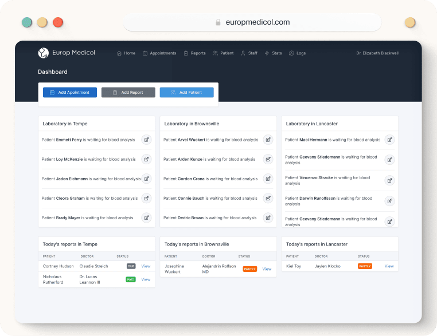
Task: Edit Gordon Crona's blood analysis entry
Action: [x=268, y=179]
